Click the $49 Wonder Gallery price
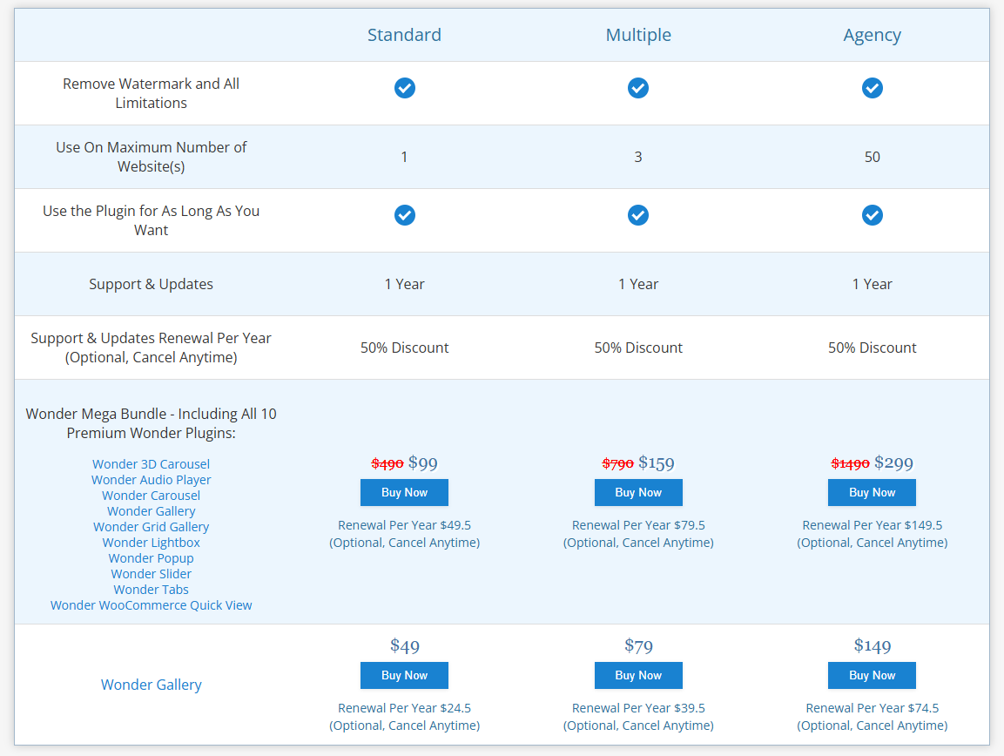 click(405, 645)
